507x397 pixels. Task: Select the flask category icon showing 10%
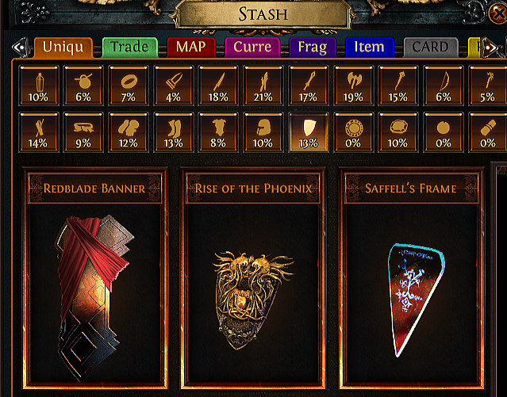click(x=38, y=86)
